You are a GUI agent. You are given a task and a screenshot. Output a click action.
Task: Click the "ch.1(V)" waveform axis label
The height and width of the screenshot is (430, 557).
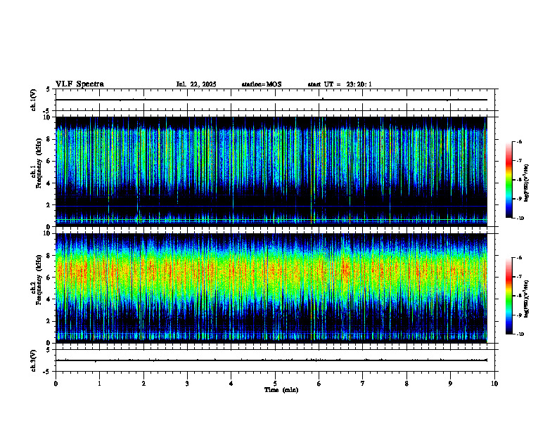tap(34, 100)
